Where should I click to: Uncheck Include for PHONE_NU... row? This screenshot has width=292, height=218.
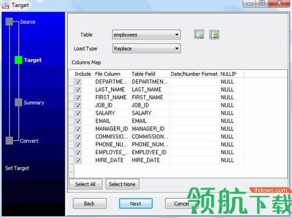point(78,144)
